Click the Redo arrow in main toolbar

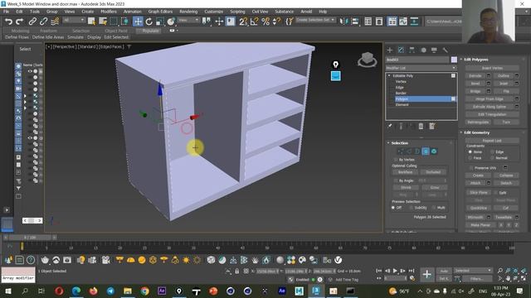click(20, 22)
